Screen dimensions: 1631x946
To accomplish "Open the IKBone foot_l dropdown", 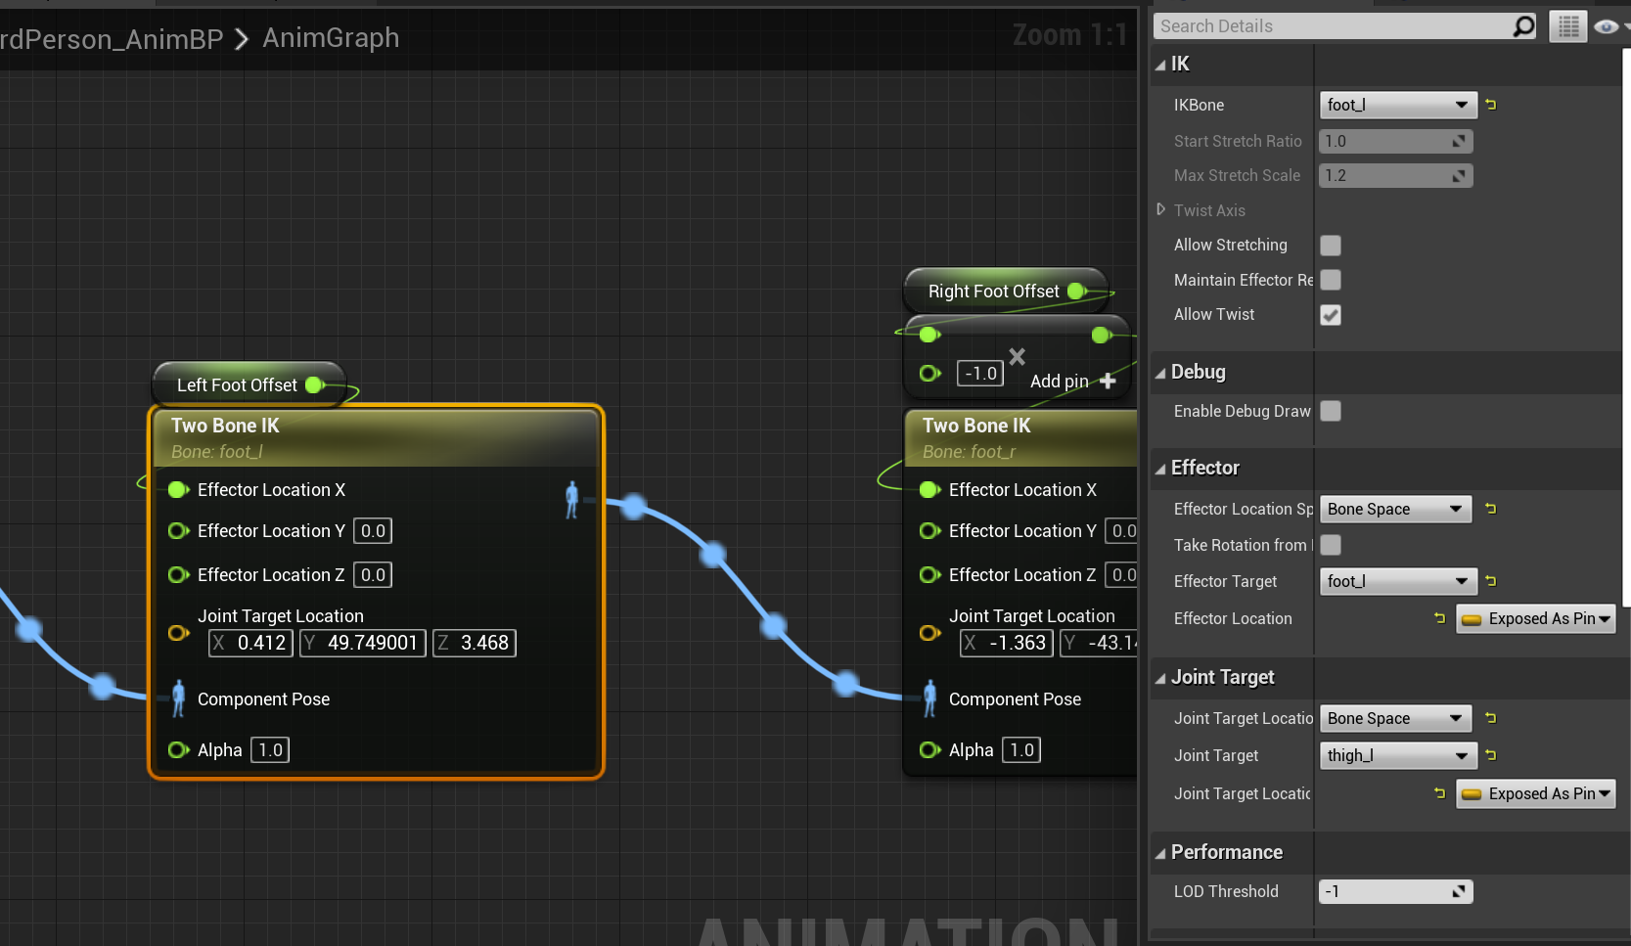I will (1397, 105).
